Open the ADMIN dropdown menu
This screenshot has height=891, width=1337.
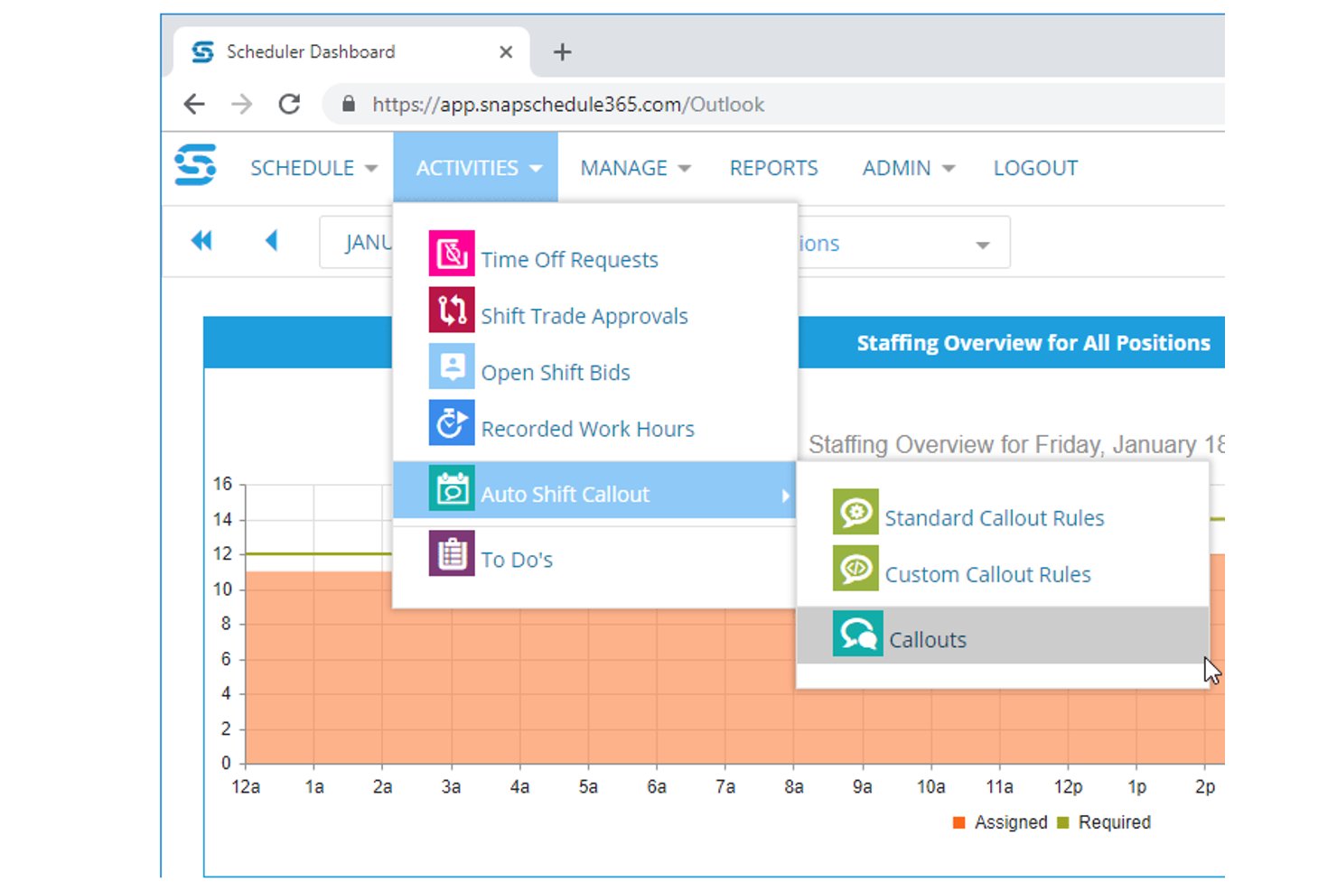[x=908, y=168]
